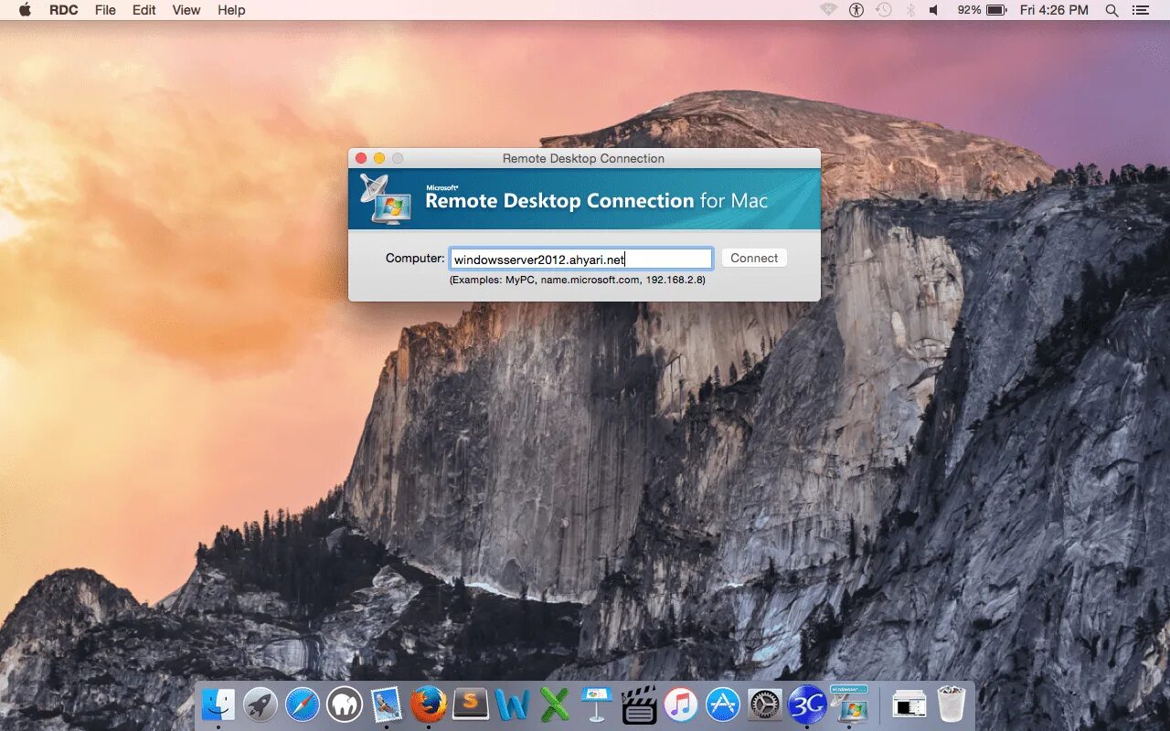Minimize the Remote Desktop Connection window
Viewport: 1170px width, 731px height.
(x=379, y=158)
